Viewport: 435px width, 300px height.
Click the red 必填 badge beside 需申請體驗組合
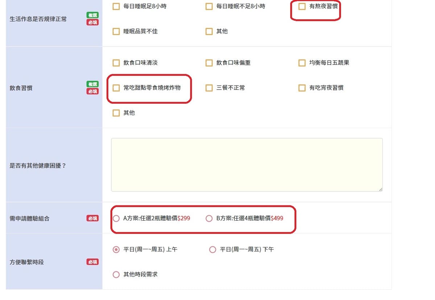(x=92, y=218)
